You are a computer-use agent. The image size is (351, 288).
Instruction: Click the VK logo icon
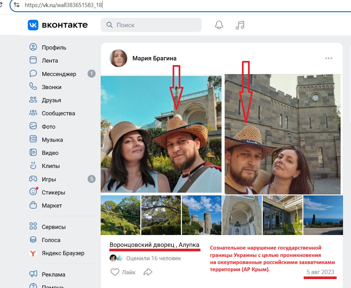tap(33, 25)
